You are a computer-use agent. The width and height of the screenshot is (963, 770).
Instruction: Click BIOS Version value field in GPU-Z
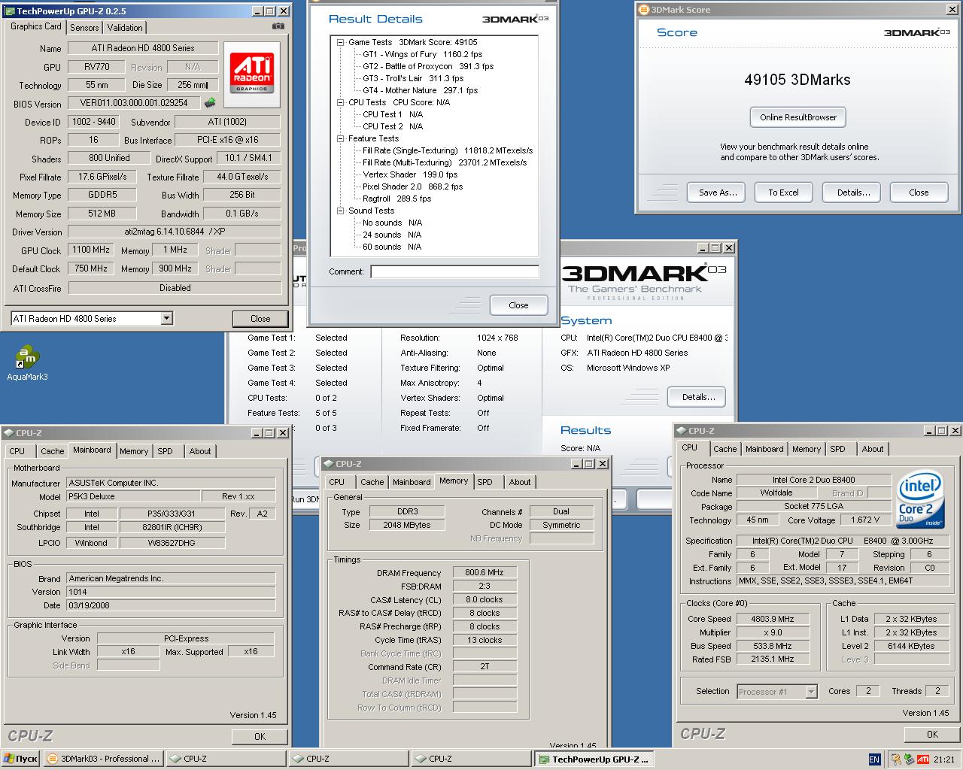click(x=135, y=103)
